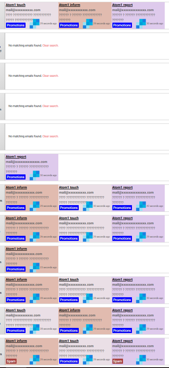Open the "Atom1 report" title on the 42 seconds ago card

(122, 188)
